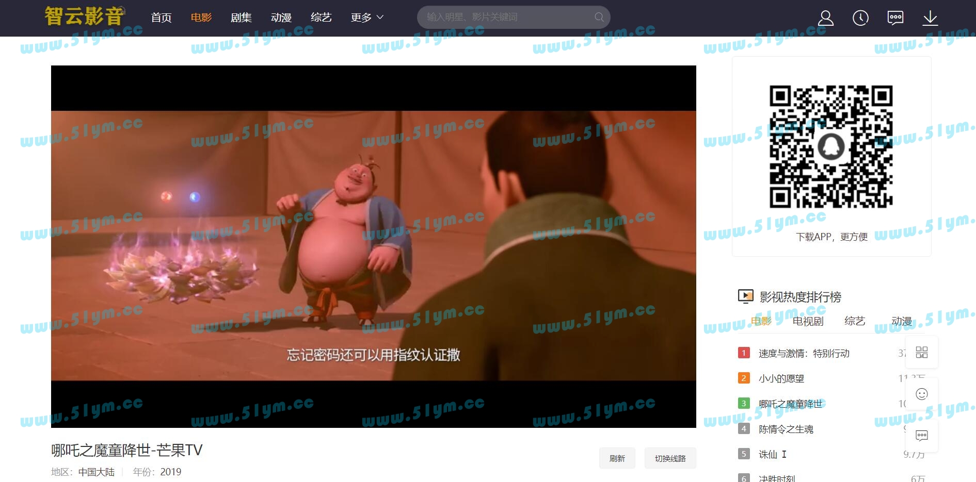Click rank badge number 4
This screenshot has width=976, height=482.
click(744, 428)
